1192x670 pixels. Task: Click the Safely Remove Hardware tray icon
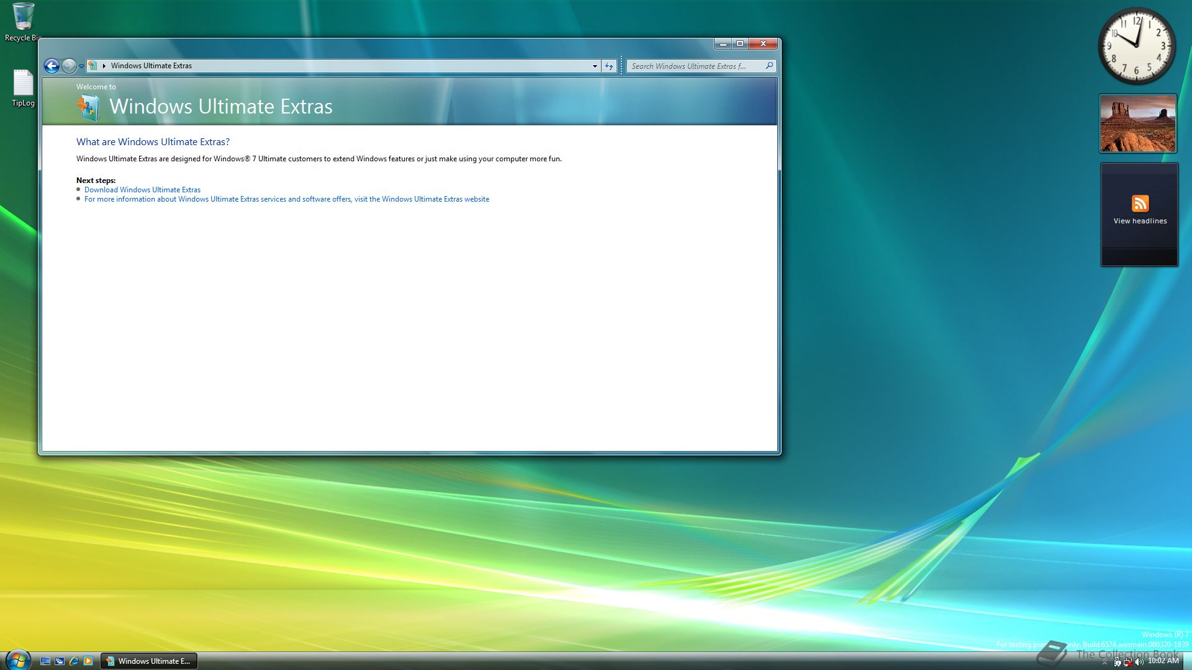tap(1117, 662)
